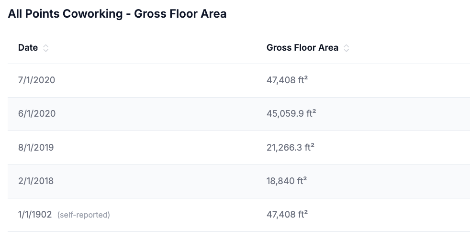The image size is (470, 241).
Task: Click the 45,059.9 ft² value
Action: click(291, 113)
